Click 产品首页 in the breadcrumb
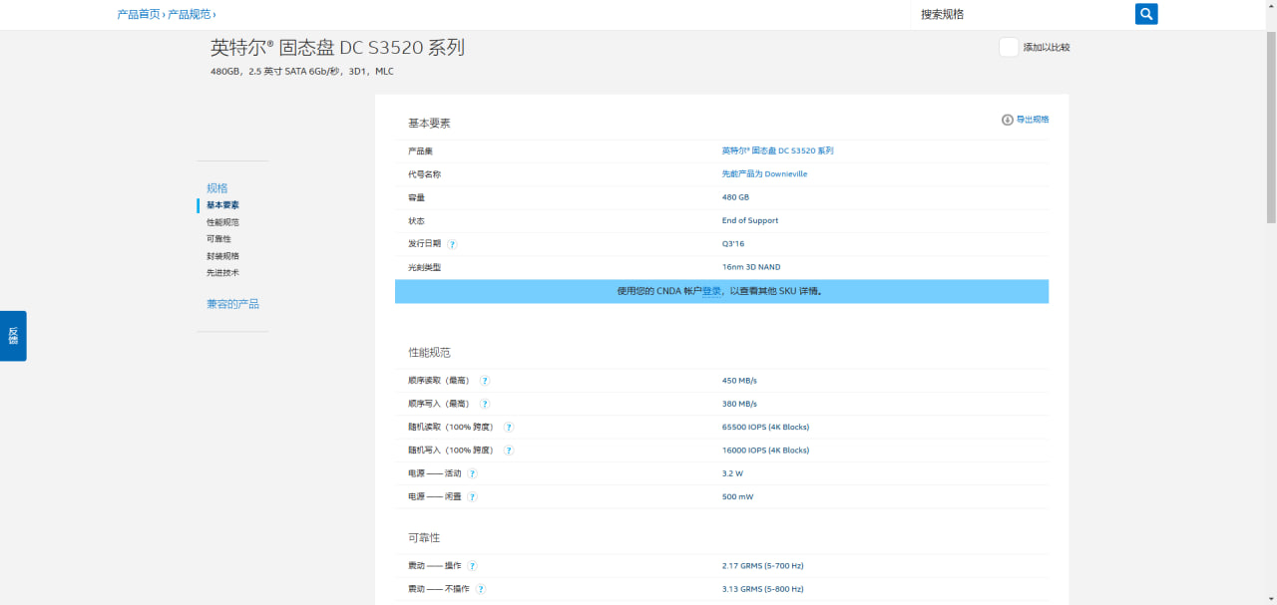 138,14
